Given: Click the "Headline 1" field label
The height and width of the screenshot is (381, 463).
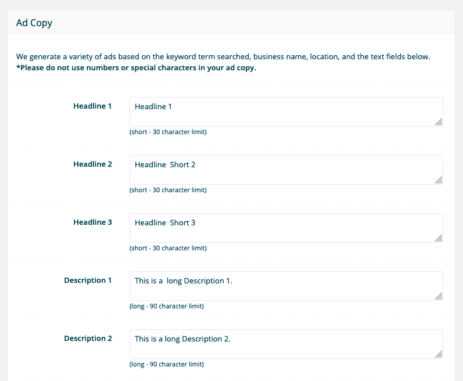Looking at the screenshot, I should coord(92,106).
